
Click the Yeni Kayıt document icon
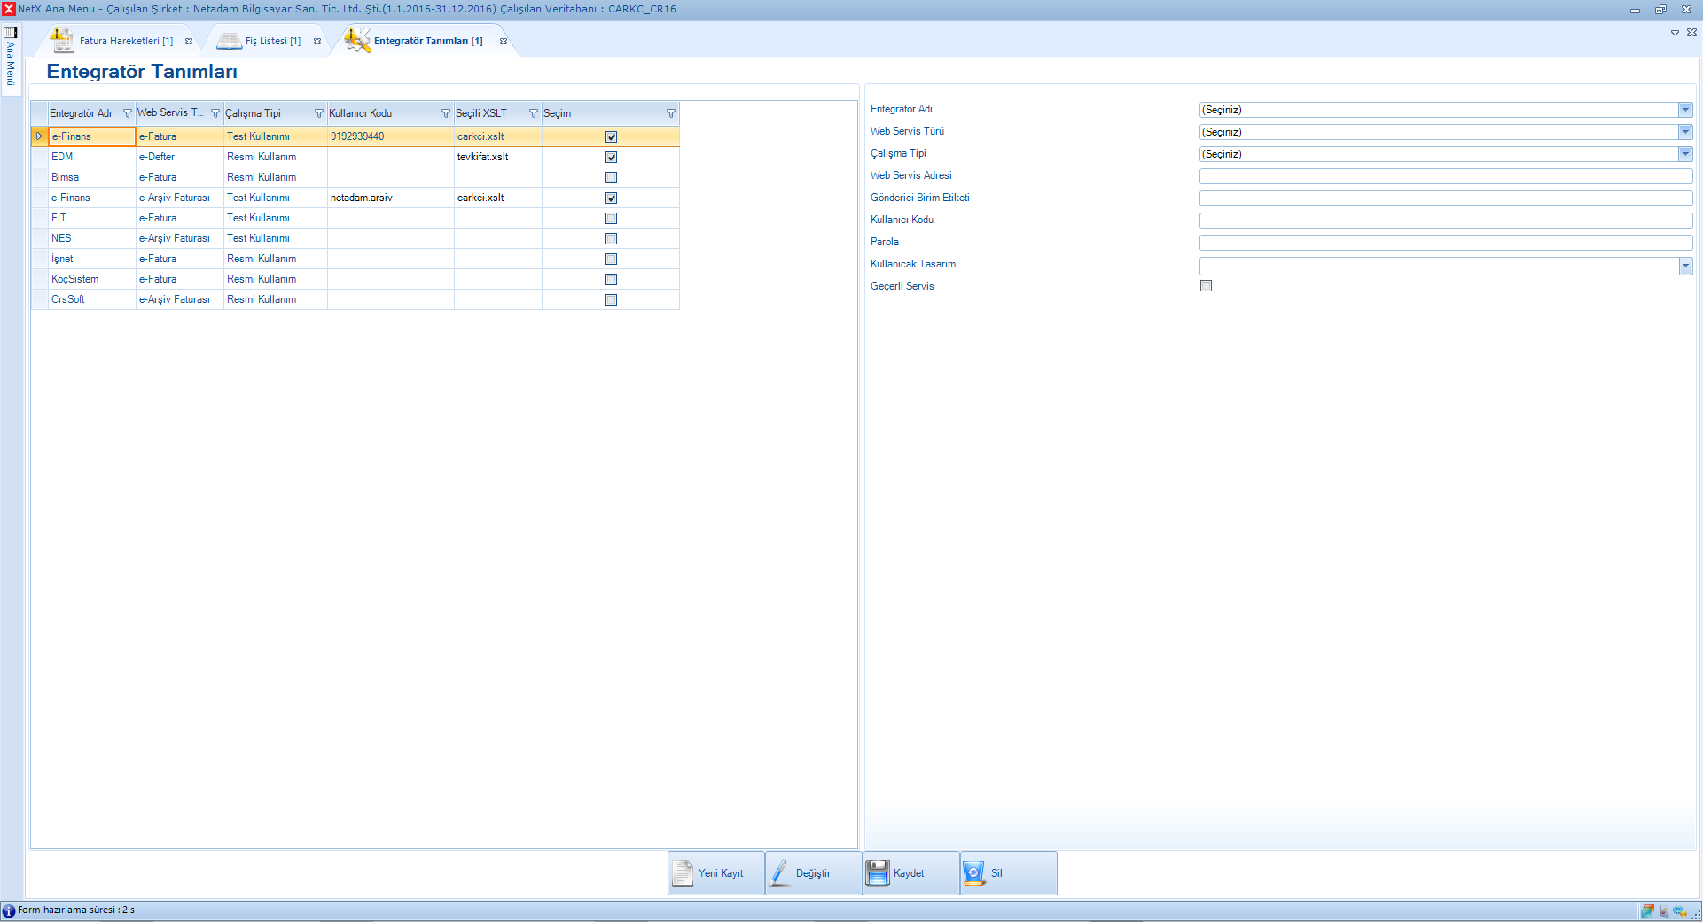(x=683, y=873)
